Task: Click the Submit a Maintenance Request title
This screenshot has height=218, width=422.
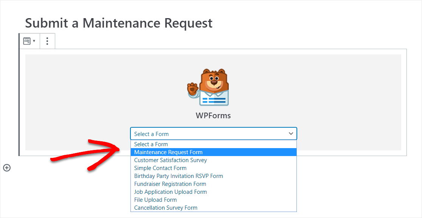Action: point(119,23)
